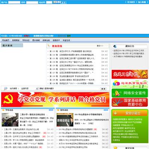Click the captcha code image to refresh
Viewport: 149px width, 149px height.
(x=57, y=2)
